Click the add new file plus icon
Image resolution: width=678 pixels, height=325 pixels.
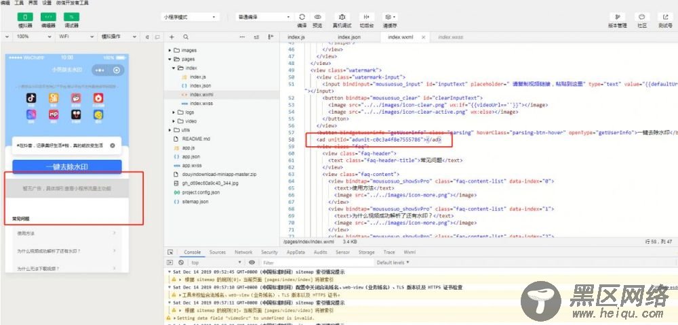172,37
